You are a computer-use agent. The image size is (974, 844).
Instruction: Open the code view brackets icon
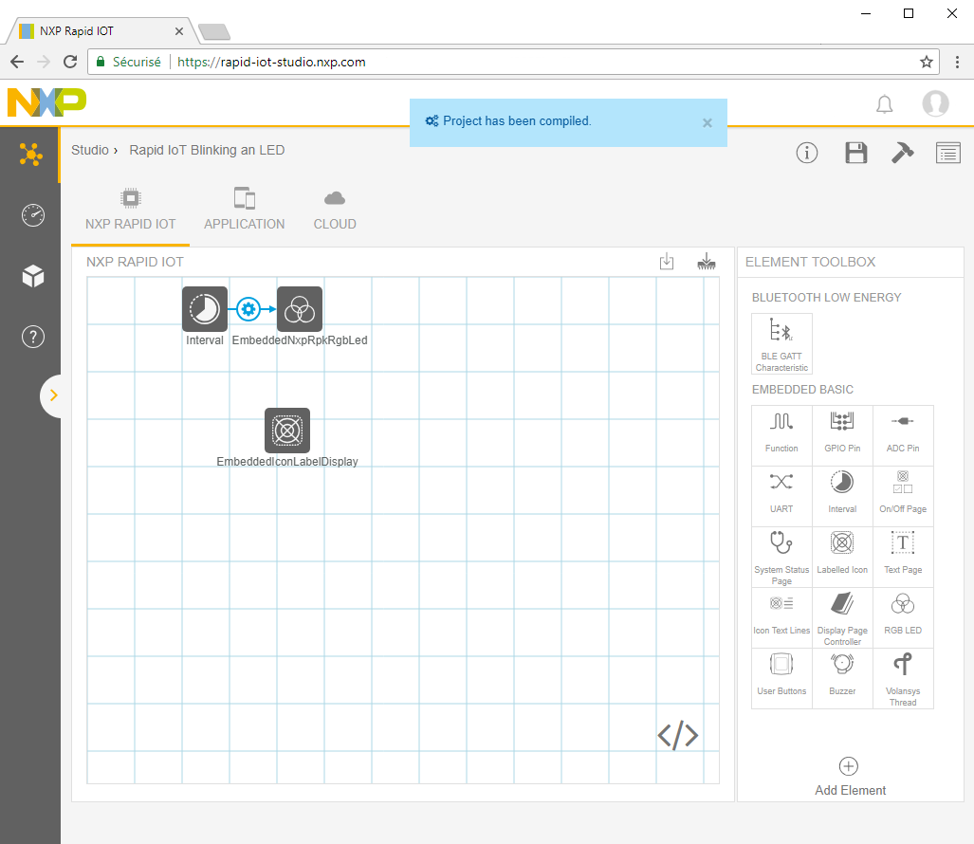pos(678,735)
